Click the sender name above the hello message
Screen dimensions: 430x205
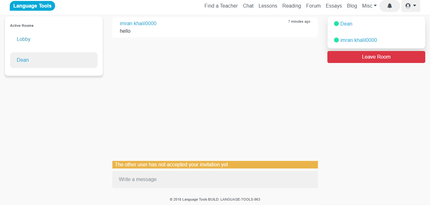[138, 24]
